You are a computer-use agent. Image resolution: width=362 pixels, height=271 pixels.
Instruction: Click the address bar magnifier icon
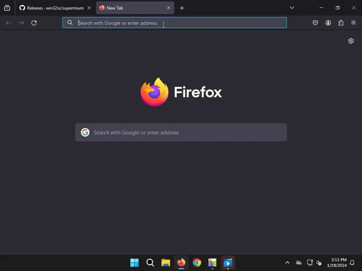point(70,23)
